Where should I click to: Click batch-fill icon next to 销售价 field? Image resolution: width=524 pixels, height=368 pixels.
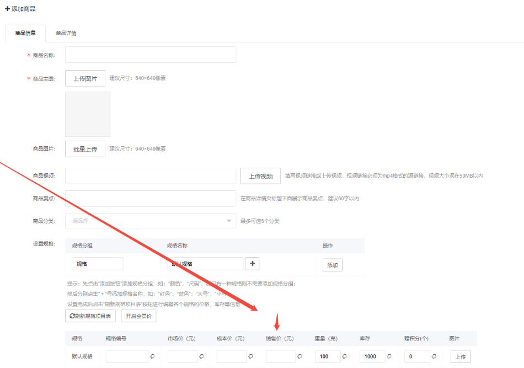[x=300, y=356]
